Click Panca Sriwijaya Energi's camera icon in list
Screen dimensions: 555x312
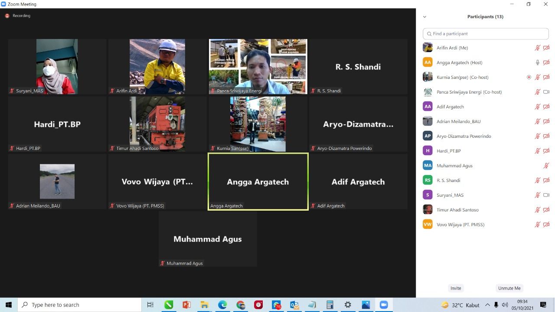[x=546, y=92]
